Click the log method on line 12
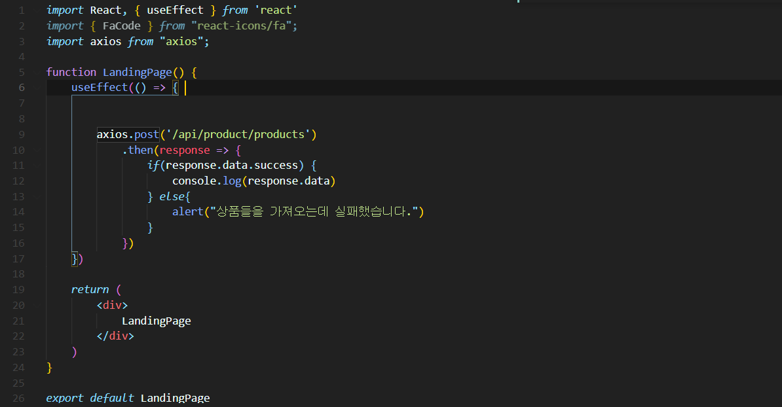Screen dimensions: 782x407 232,181
